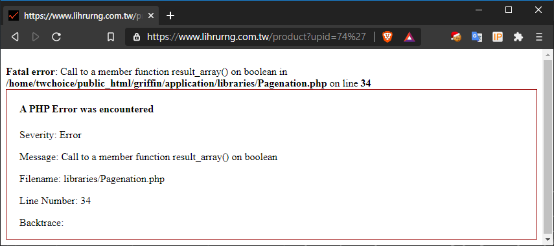This screenshot has height=246, width=554.
Task: Close the lihrurng.com.tw tab
Action: pos(151,16)
